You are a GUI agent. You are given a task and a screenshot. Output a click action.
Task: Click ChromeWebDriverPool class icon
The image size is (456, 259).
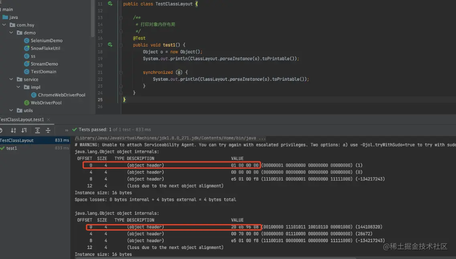[x=34, y=95]
